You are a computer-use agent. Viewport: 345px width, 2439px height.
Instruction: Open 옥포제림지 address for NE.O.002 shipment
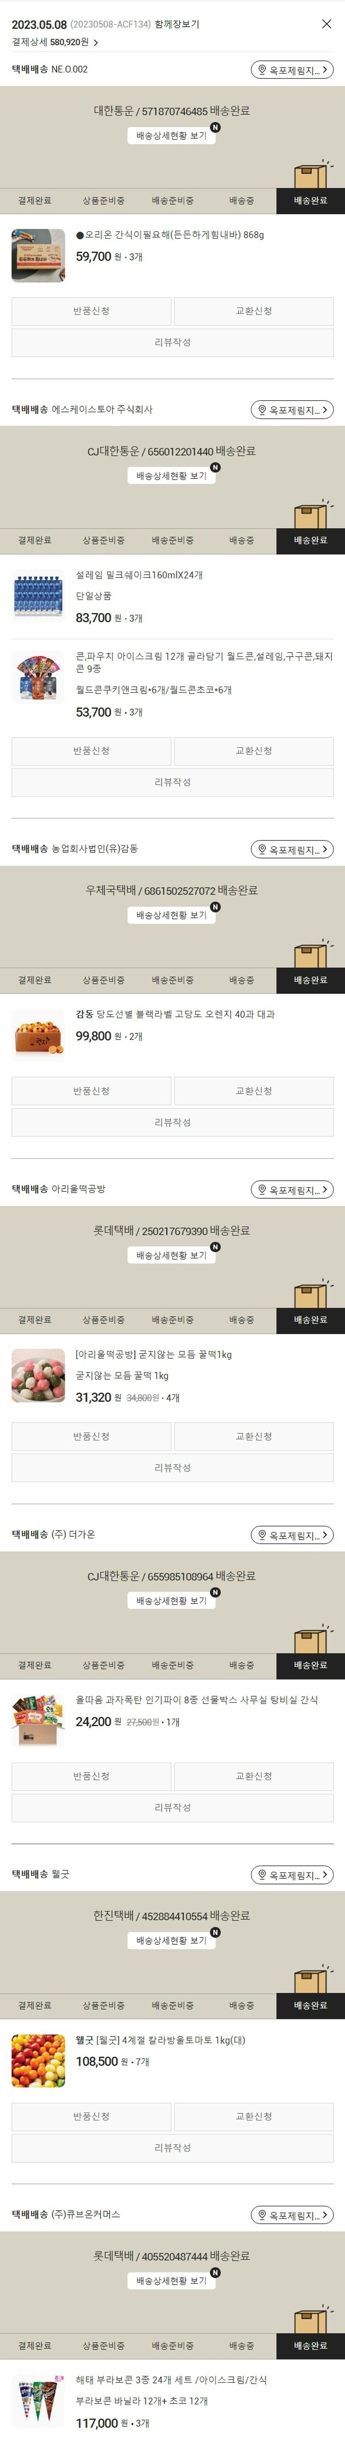pos(292,70)
